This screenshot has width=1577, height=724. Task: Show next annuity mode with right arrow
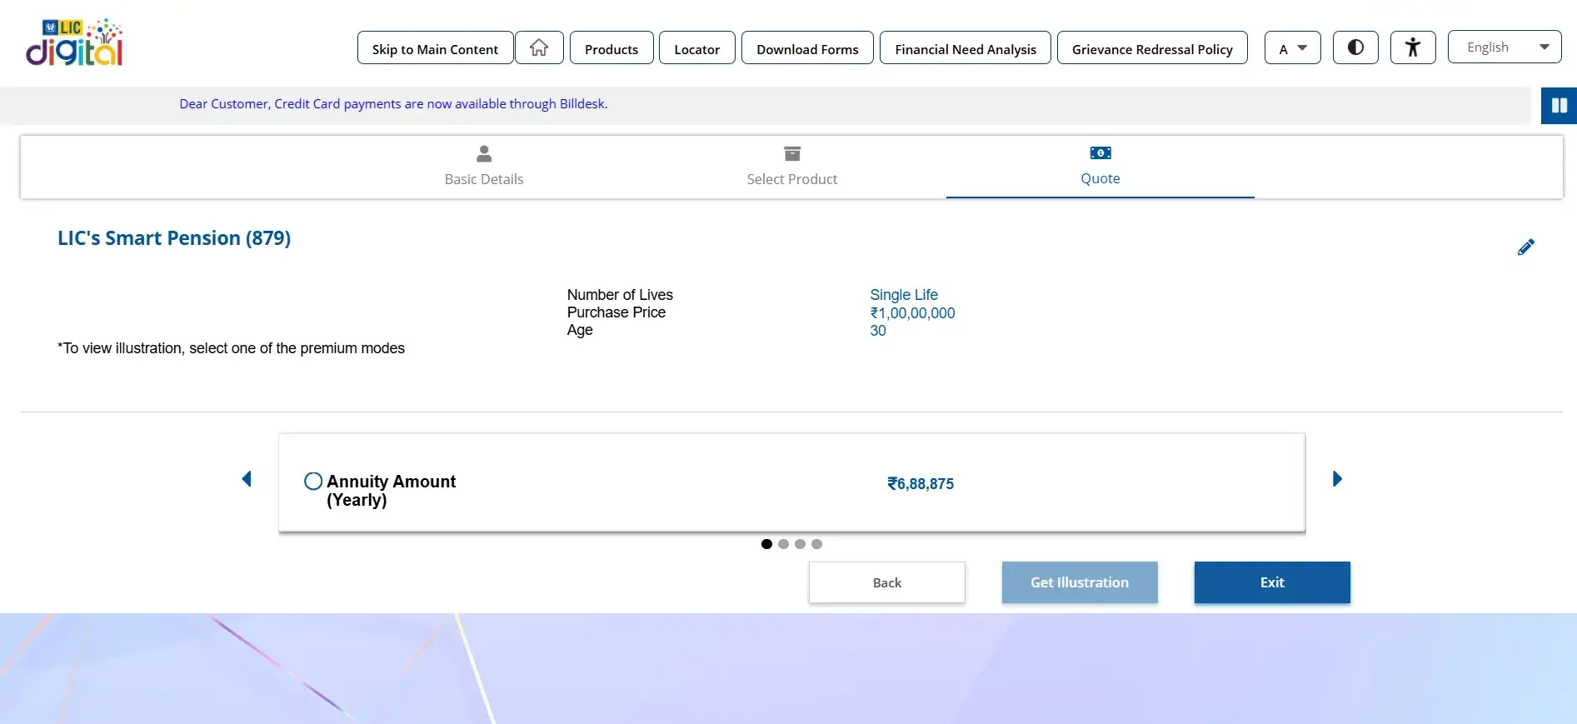pos(1337,479)
